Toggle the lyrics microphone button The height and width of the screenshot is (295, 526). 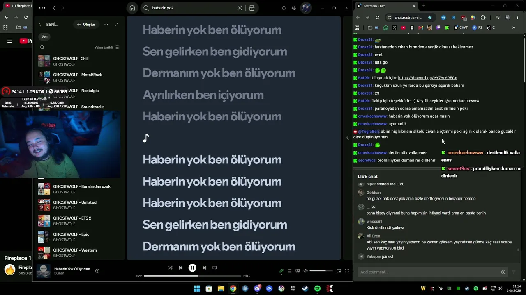[281, 271]
